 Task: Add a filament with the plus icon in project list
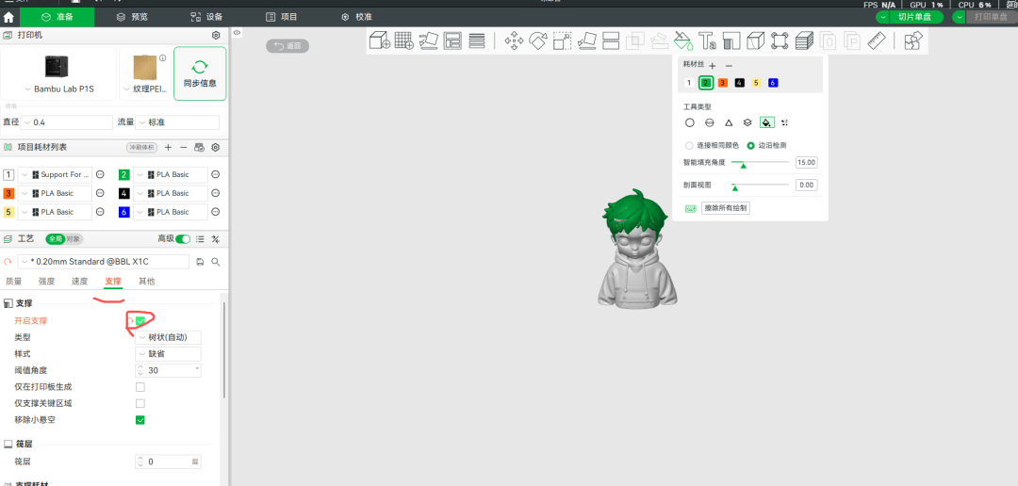[x=168, y=147]
